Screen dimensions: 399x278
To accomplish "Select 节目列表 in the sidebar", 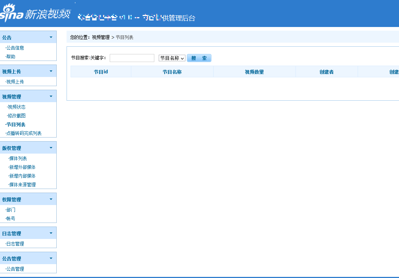I will [16, 124].
